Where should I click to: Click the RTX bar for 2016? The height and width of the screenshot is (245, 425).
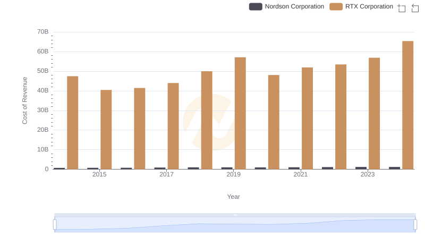(140, 129)
